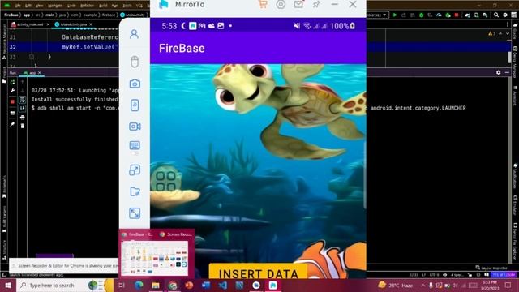Click the editor vertical scrollbar
The width and height of the screenshot is (519, 292).
[x=509, y=57]
